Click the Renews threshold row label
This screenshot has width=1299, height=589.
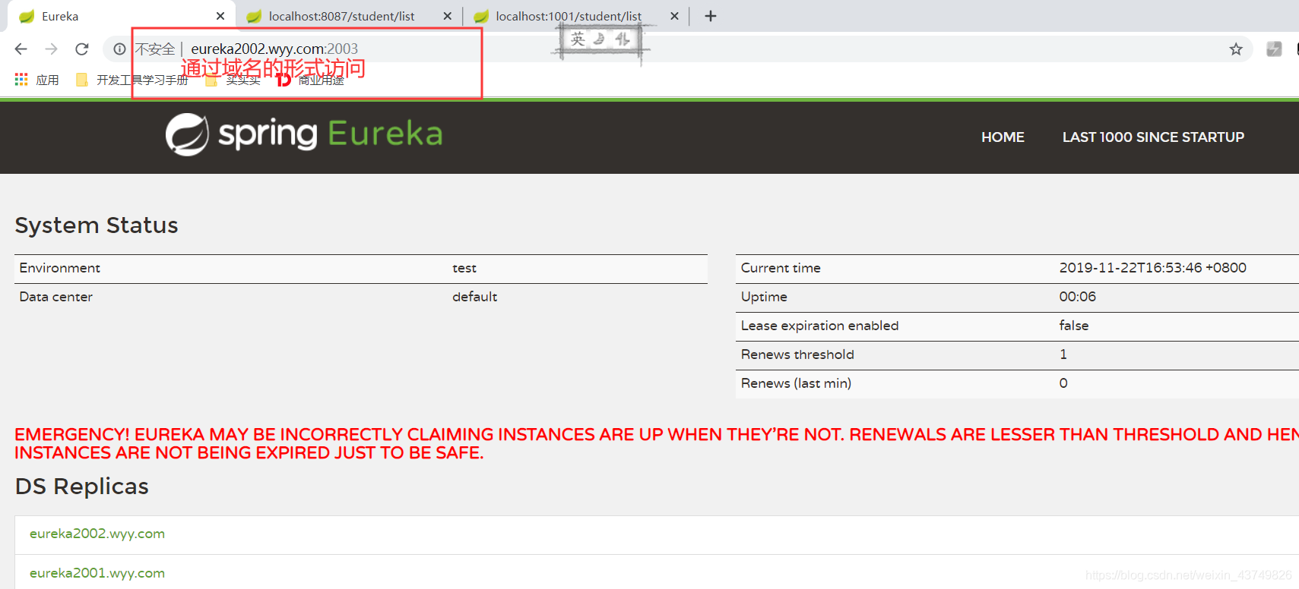[797, 354]
